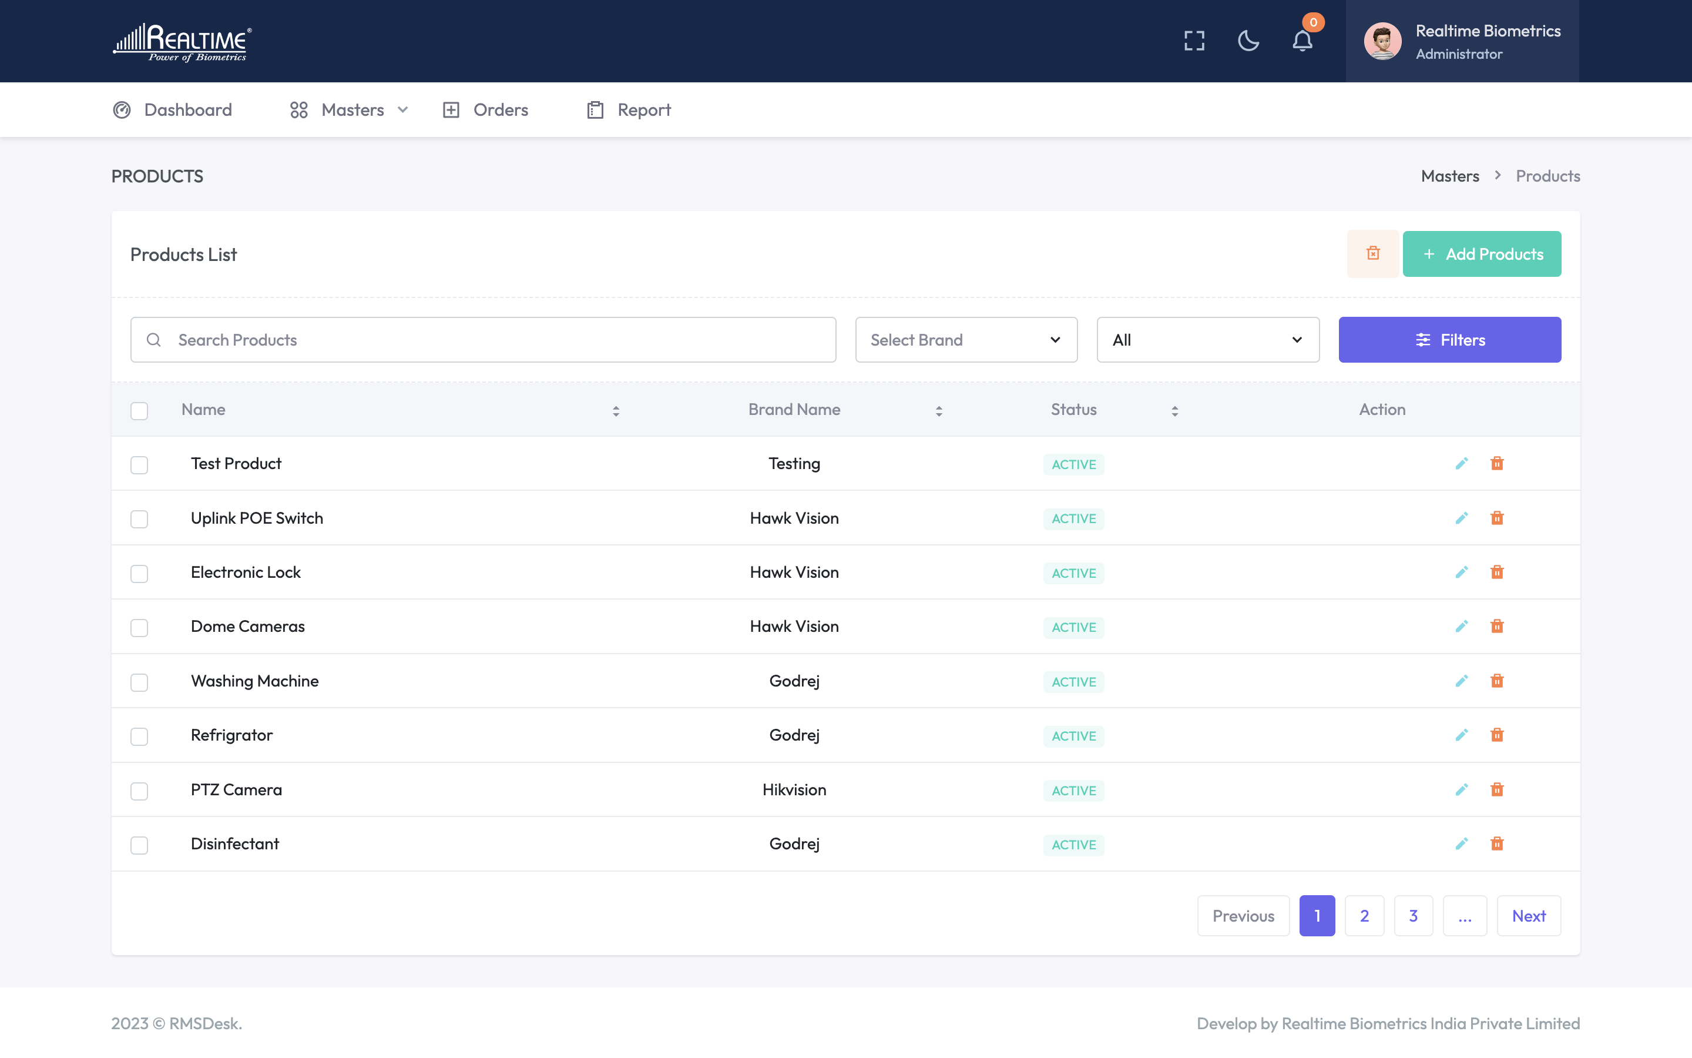
Task: Expand the Masters menu
Action: click(x=349, y=110)
